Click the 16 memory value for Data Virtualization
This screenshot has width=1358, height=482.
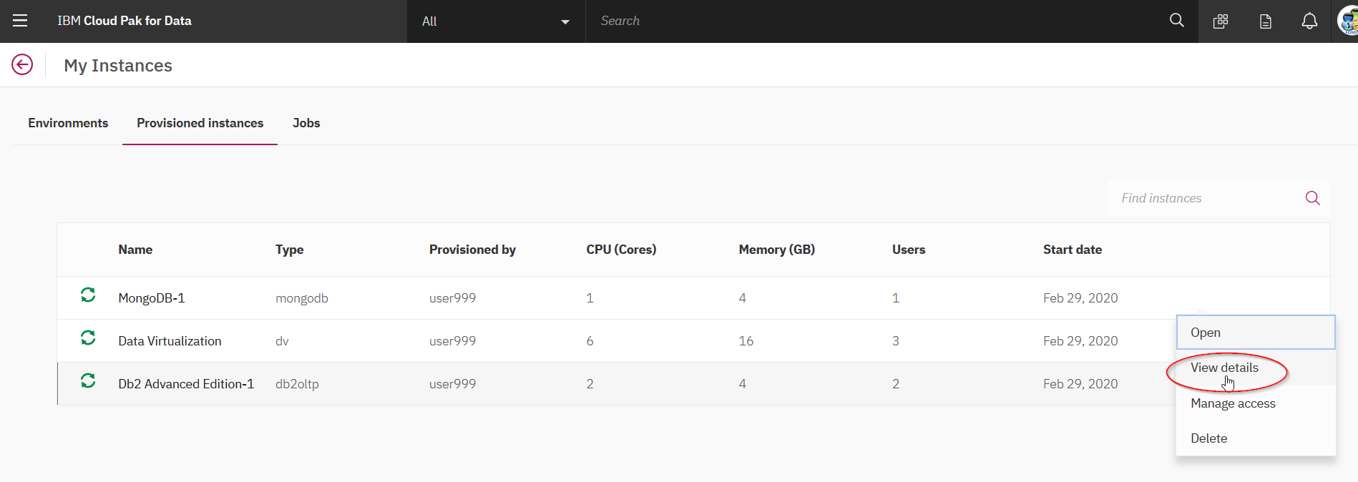[x=746, y=341]
